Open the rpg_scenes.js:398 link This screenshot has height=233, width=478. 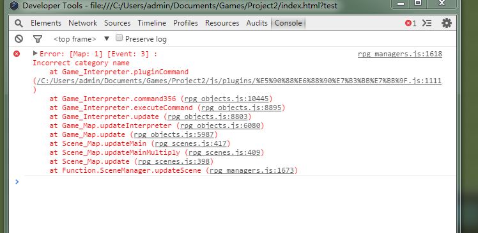pyautogui.click(x=174, y=161)
